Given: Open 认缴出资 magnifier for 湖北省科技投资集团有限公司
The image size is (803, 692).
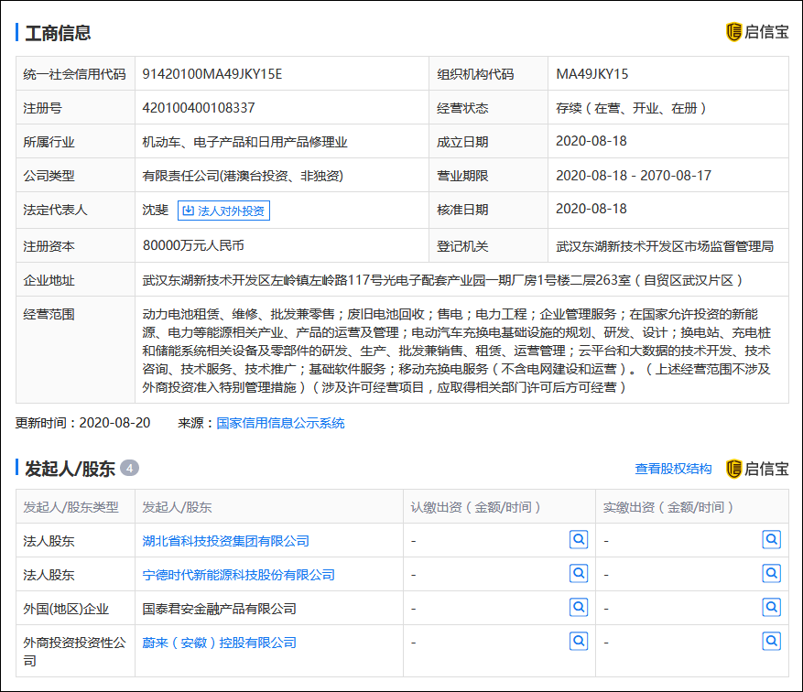Looking at the screenshot, I should coord(579,539).
